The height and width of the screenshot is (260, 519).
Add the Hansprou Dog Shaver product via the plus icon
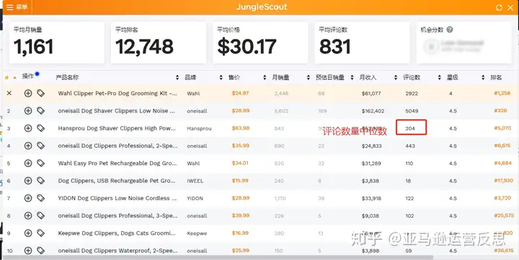(28, 128)
